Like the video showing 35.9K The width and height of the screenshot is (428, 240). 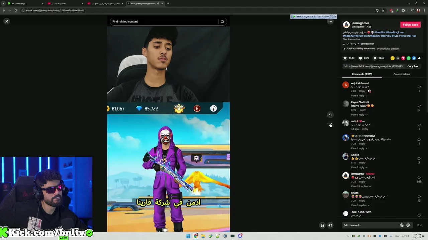click(345, 58)
